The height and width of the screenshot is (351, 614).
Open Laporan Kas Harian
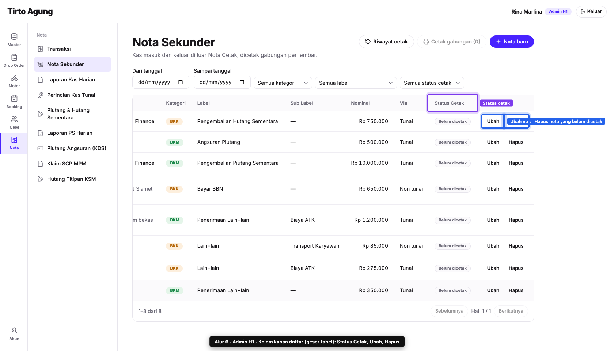tap(72, 80)
